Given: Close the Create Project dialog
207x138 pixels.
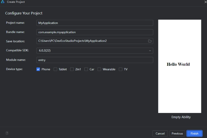Looking at the screenshot, I should coord(206,2).
